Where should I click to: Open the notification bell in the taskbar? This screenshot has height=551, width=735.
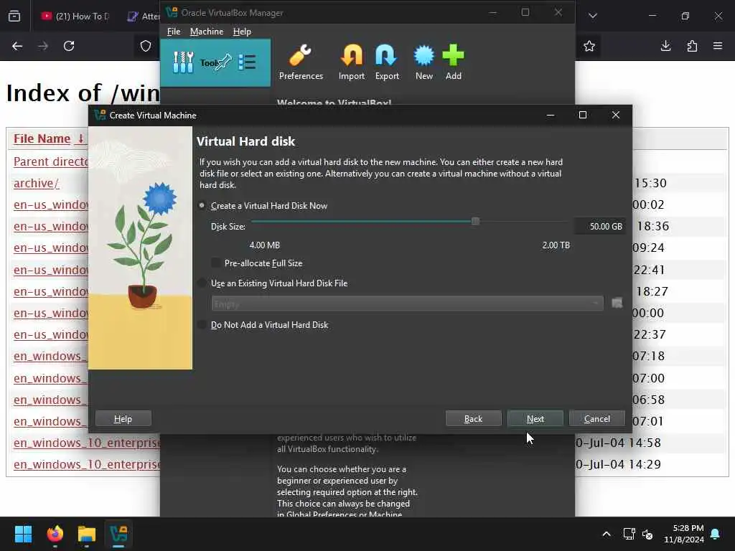716,534
